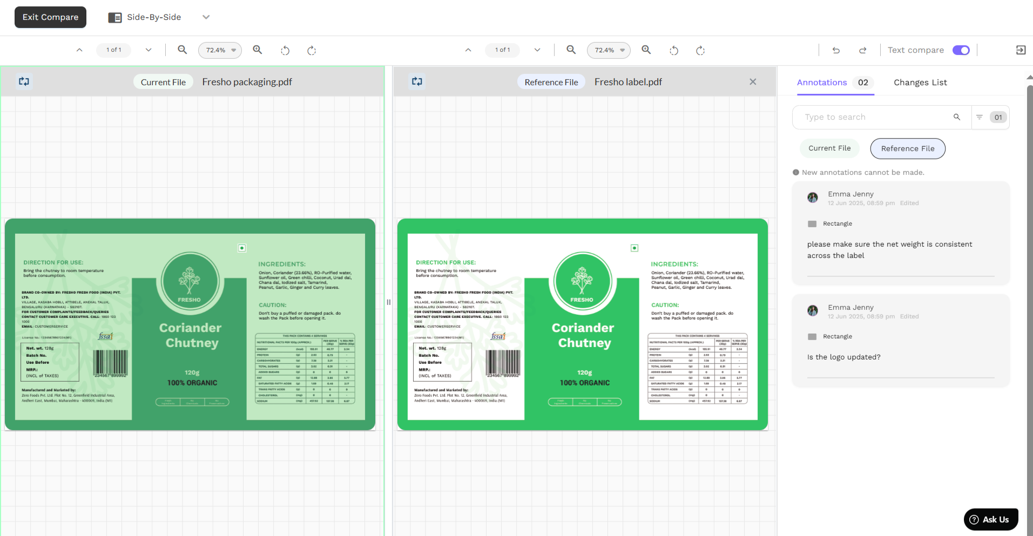Screen dimensions: 1033x536
Task: Go to previous page in current file
Action: tap(79, 50)
